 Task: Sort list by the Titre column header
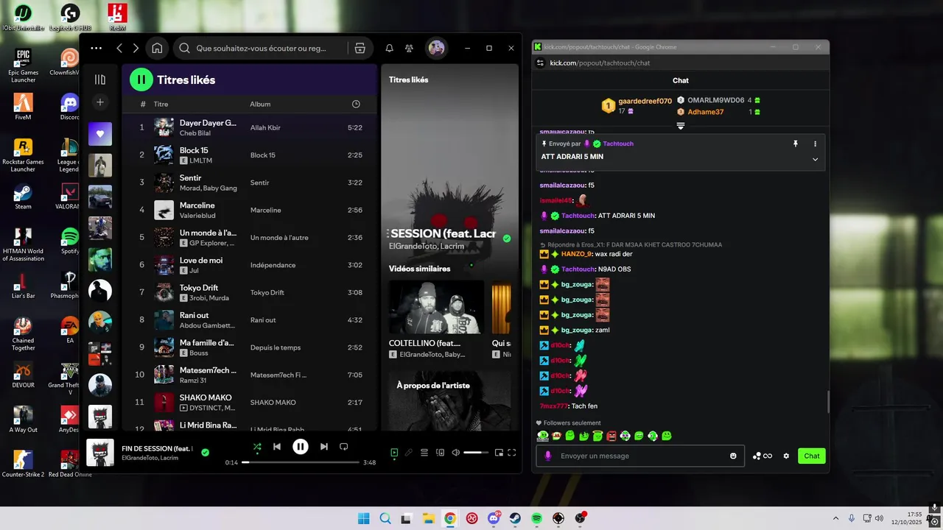coord(161,105)
